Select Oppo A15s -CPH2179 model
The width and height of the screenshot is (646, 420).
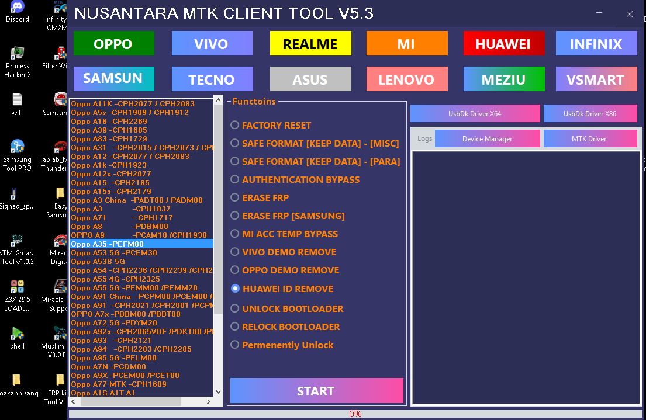(141, 191)
